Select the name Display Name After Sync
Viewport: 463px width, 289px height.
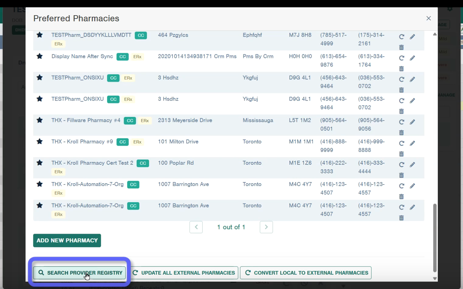pyautogui.click(x=82, y=57)
